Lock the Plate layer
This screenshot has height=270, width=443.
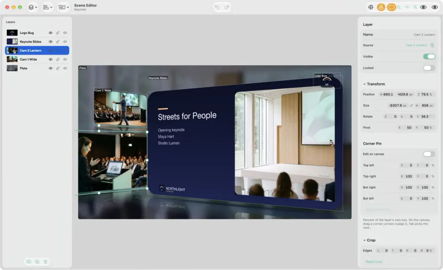click(x=58, y=68)
